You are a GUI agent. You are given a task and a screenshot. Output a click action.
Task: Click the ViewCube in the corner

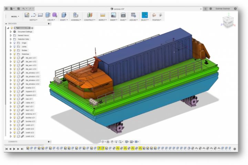tap(228, 21)
